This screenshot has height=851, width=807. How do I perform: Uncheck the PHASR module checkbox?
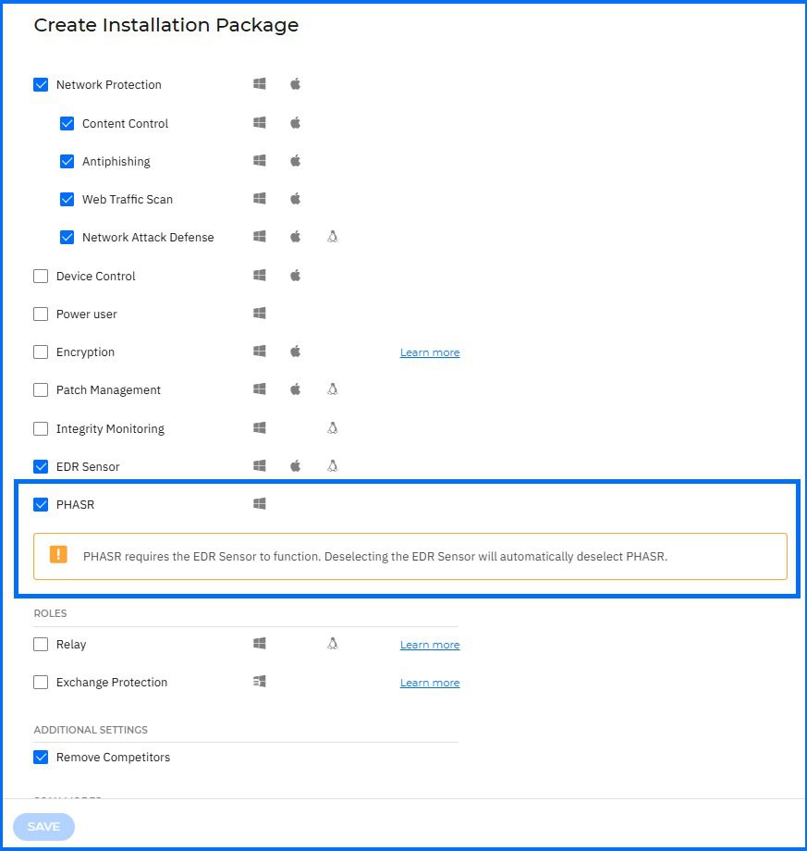pos(41,505)
